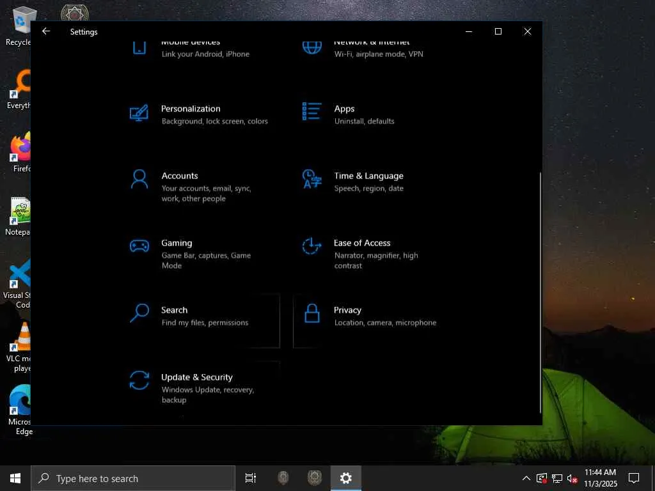Click the Network & Internet globe icon
Image resolution: width=655 pixels, height=491 pixels.
[312, 47]
